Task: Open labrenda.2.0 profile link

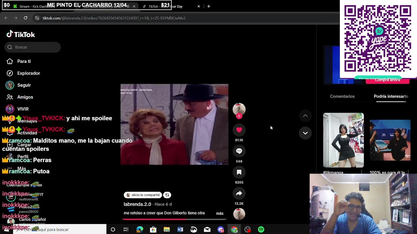Action: pos(137,204)
